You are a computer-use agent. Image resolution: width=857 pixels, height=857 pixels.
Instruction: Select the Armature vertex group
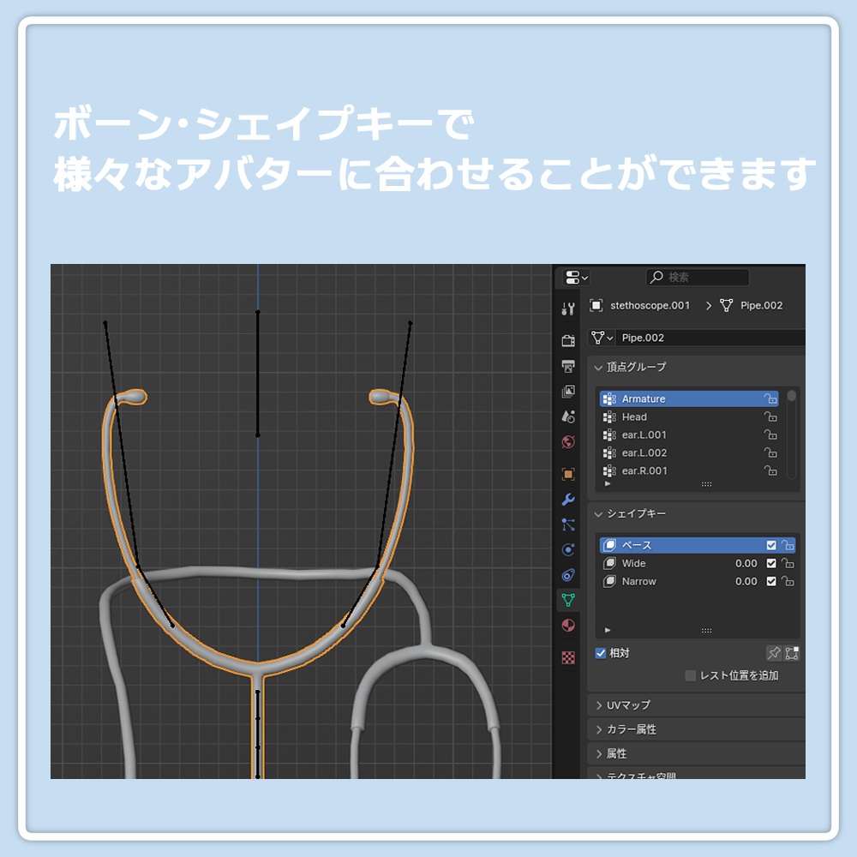click(x=689, y=399)
